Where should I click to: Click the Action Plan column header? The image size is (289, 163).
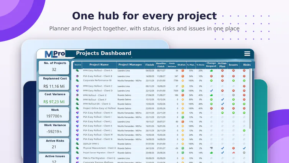[222, 65]
